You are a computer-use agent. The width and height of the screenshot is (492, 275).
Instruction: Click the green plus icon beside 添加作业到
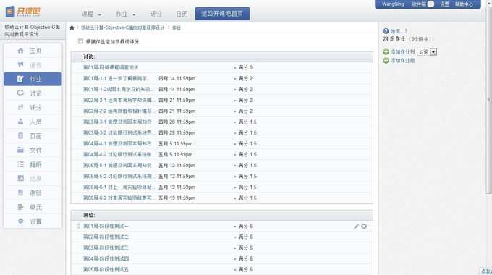[386, 52]
